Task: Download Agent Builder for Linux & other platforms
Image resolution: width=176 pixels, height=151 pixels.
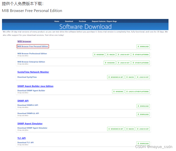Action: tap(137, 91)
